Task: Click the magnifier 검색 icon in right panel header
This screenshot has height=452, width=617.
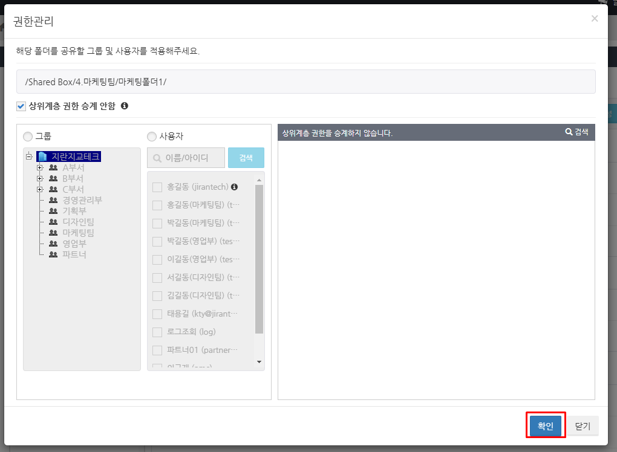Action: [x=569, y=132]
